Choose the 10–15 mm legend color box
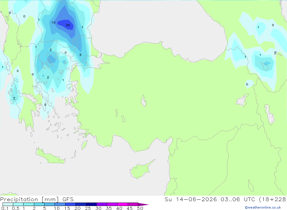287x210 pixels. 60,204
